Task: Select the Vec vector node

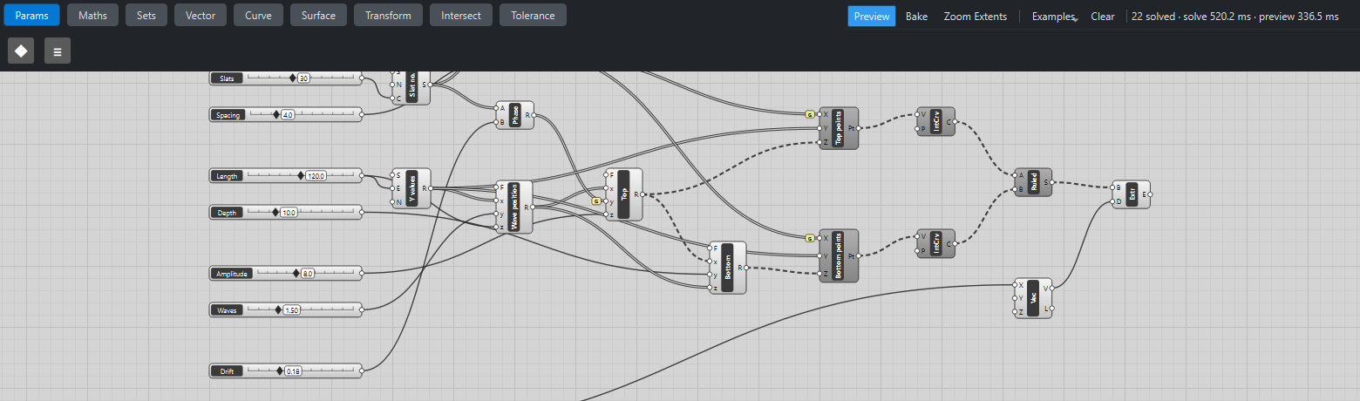Action: (1033, 298)
